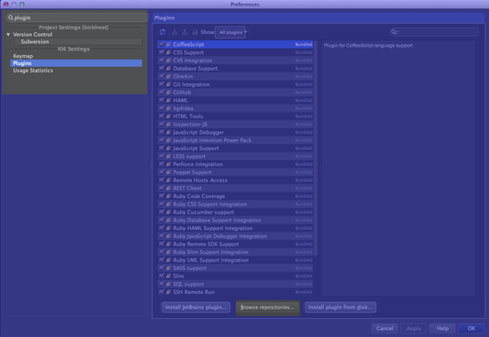This screenshot has width=489, height=337.
Task: Toggle the GitHub plugin checkbox
Action: [x=161, y=92]
